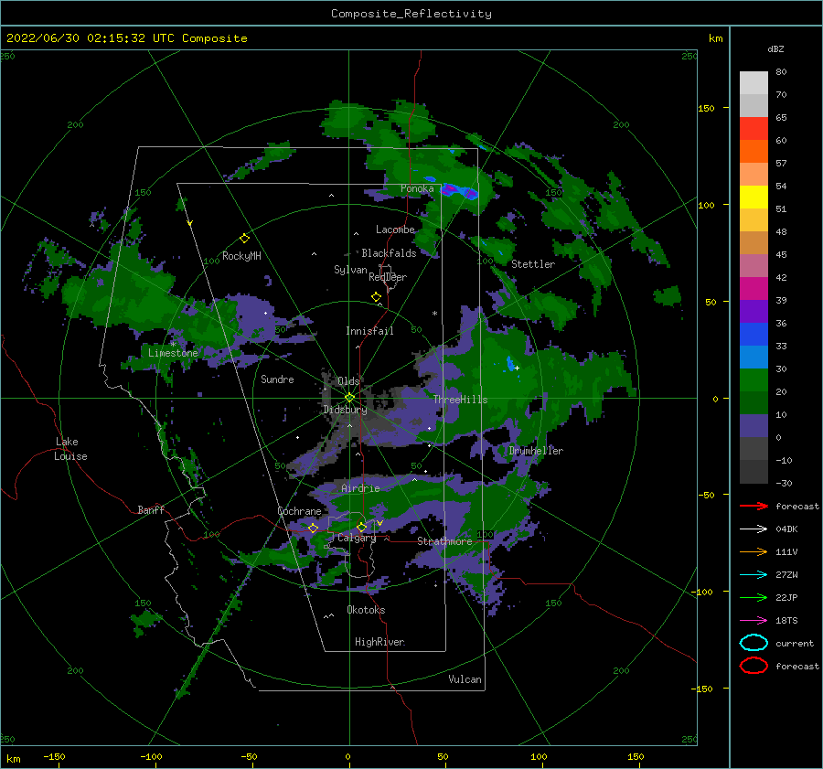Click the Lake Louise map label
The height and width of the screenshot is (769, 823).
coord(70,449)
